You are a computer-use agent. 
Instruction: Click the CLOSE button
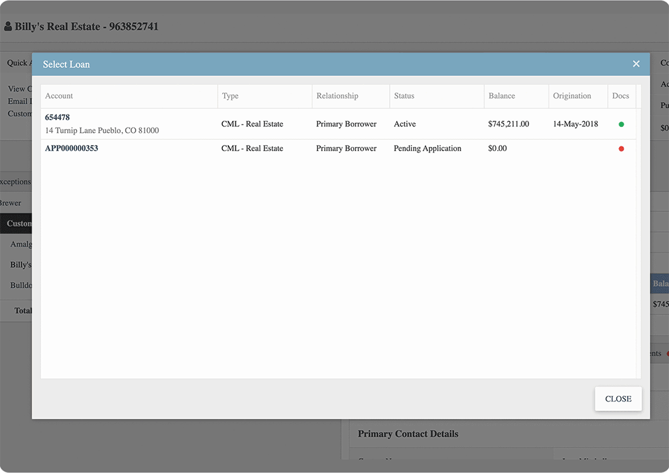point(618,398)
